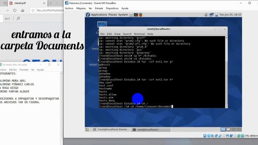Viewport: 258px width, 145px height.
Task: Click the power icon in Fedora panel
Action: click(216, 15)
